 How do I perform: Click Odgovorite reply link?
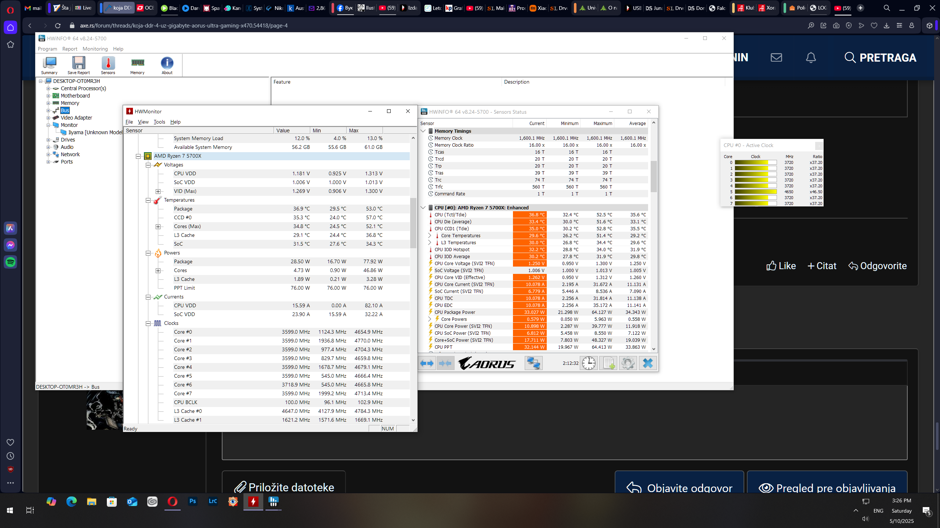point(877,266)
